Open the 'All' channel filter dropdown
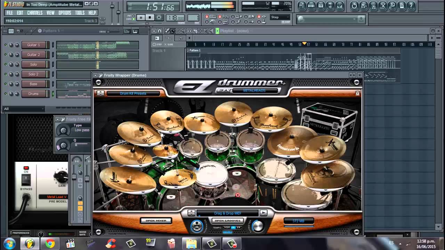 23,109
